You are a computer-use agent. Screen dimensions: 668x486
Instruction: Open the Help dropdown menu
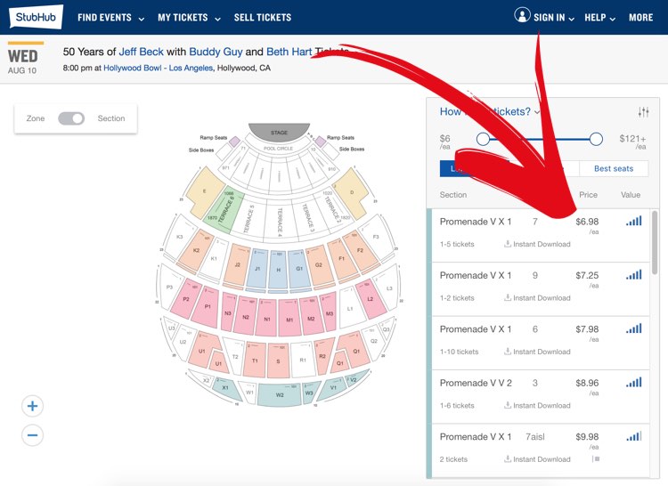coord(599,18)
